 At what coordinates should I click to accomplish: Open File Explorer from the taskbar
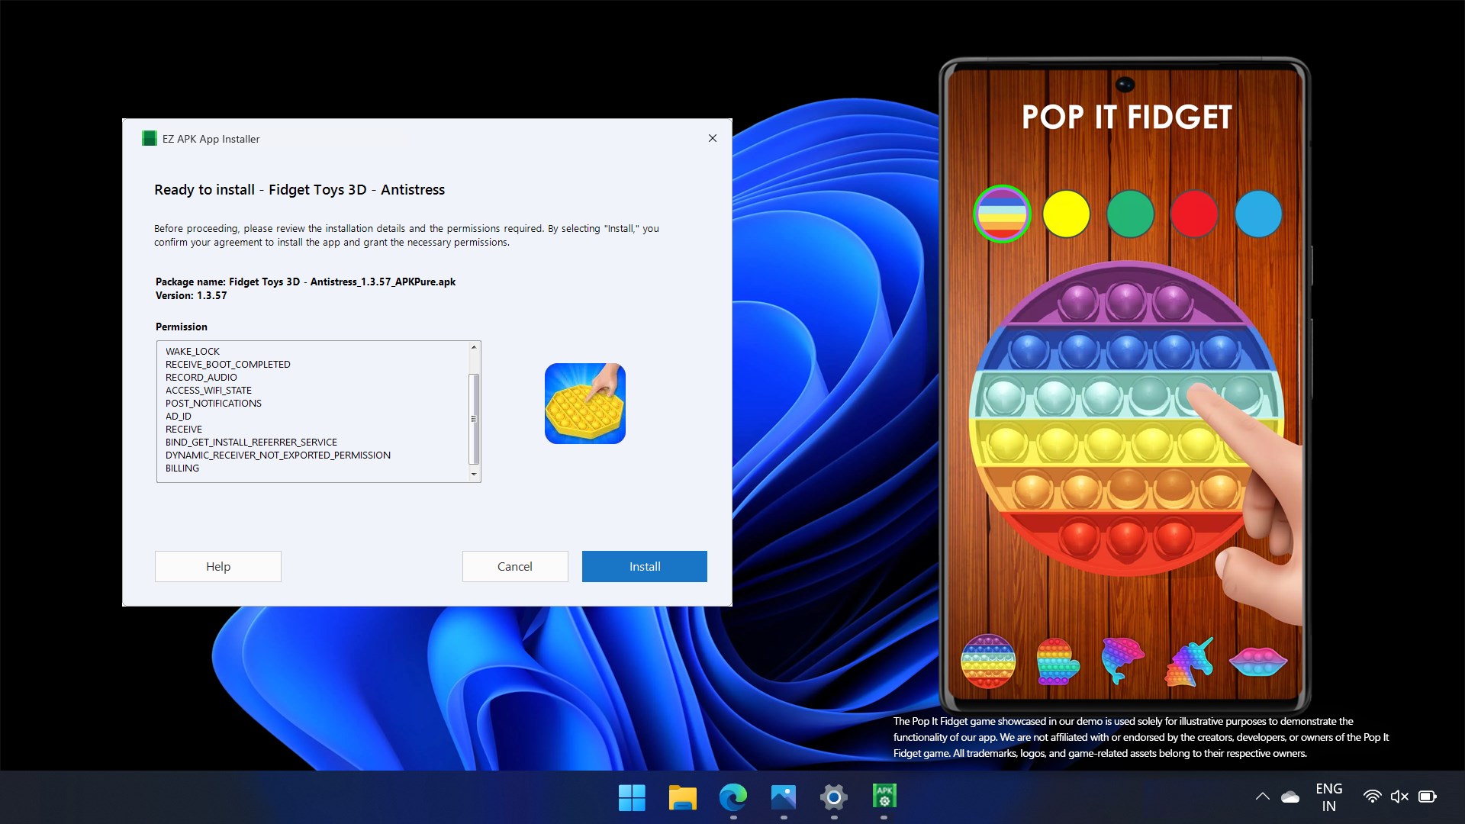pyautogui.click(x=683, y=797)
